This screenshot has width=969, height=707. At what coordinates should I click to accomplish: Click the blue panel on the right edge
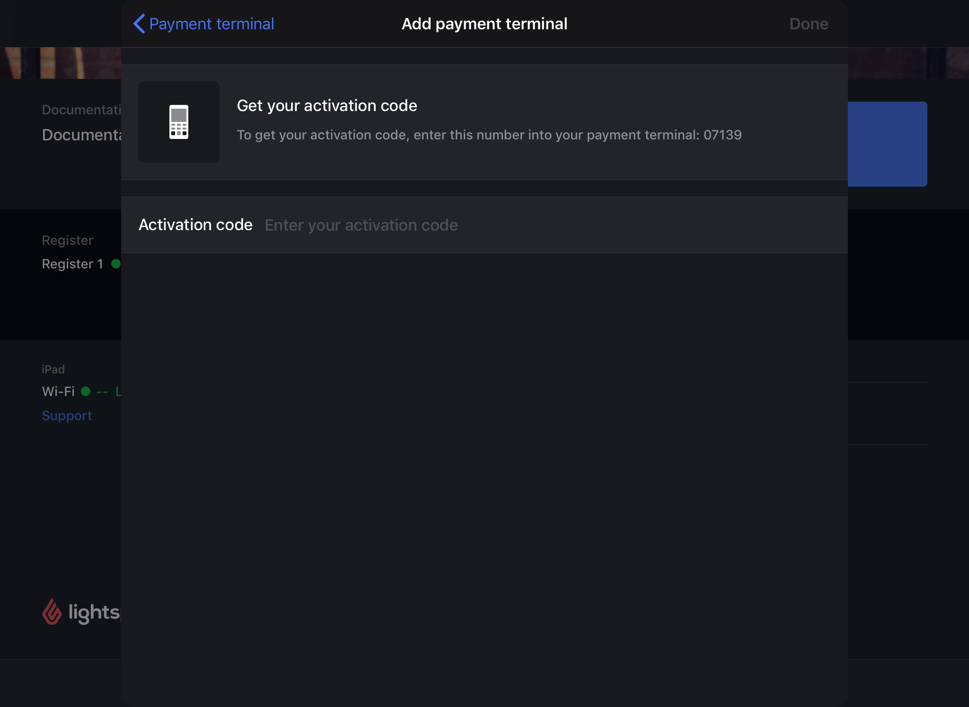tap(888, 144)
